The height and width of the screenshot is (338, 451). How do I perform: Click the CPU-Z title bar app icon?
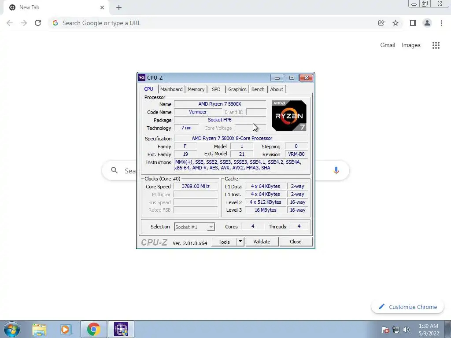pyautogui.click(x=142, y=77)
